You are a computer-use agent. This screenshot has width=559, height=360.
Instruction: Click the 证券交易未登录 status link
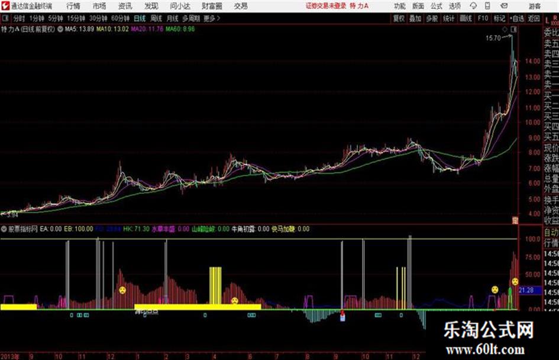325,6
